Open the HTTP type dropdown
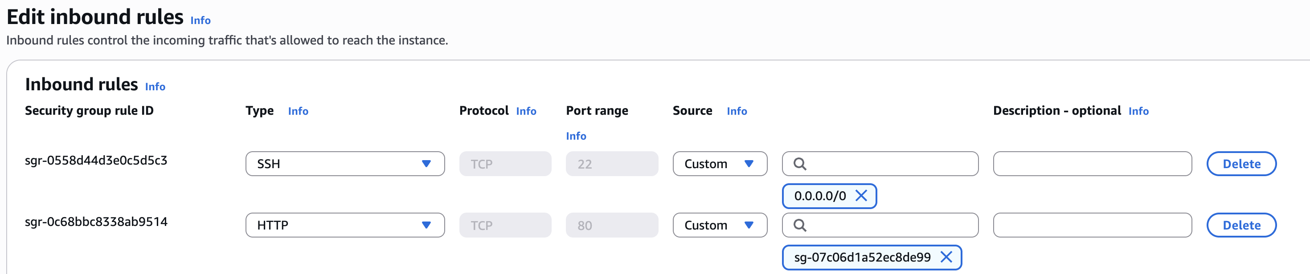The width and height of the screenshot is (1310, 274). pos(345,225)
